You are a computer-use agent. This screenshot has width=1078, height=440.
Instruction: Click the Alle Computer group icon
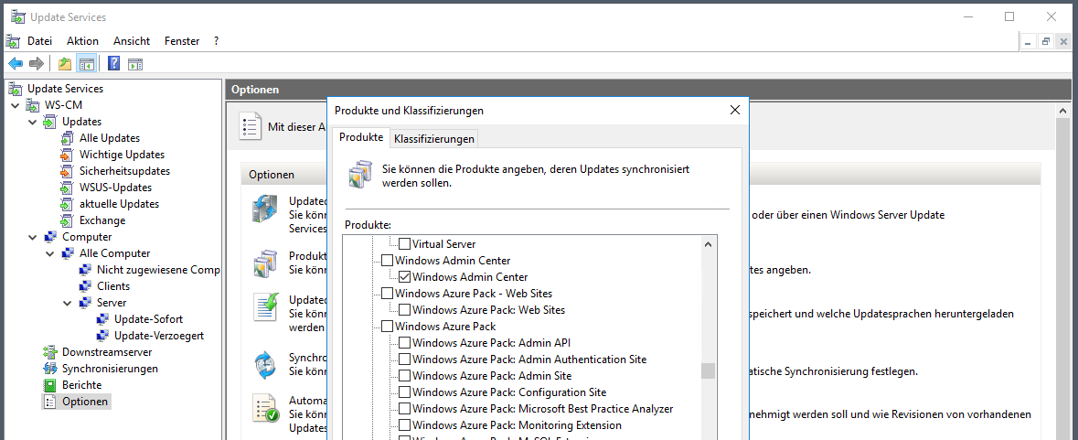point(68,253)
